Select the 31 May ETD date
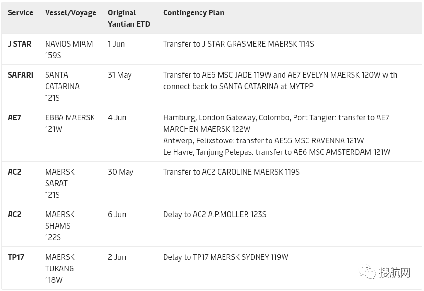 point(119,75)
